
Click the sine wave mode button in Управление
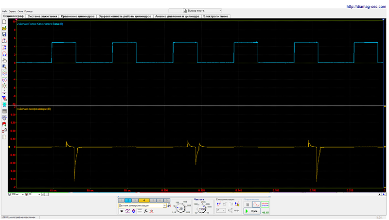tap(256, 204)
